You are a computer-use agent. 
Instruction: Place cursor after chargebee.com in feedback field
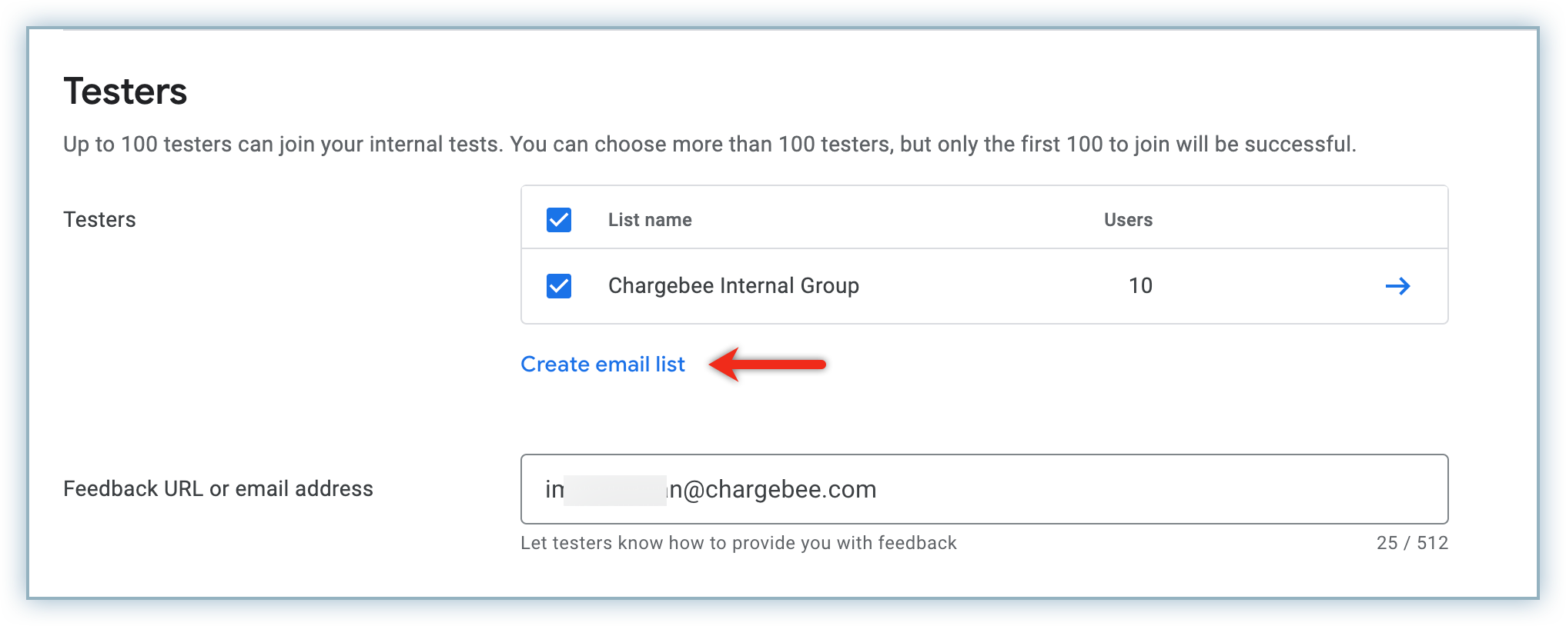click(x=877, y=490)
